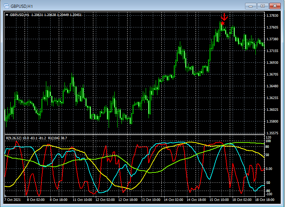Click the 1.37605 price scale label

coord(272,27)
